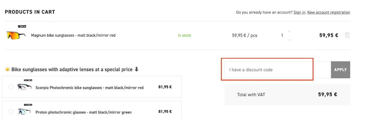Focus the "I have a discount code" field
The image size is (370, 119).
click(x=277, y=70)
